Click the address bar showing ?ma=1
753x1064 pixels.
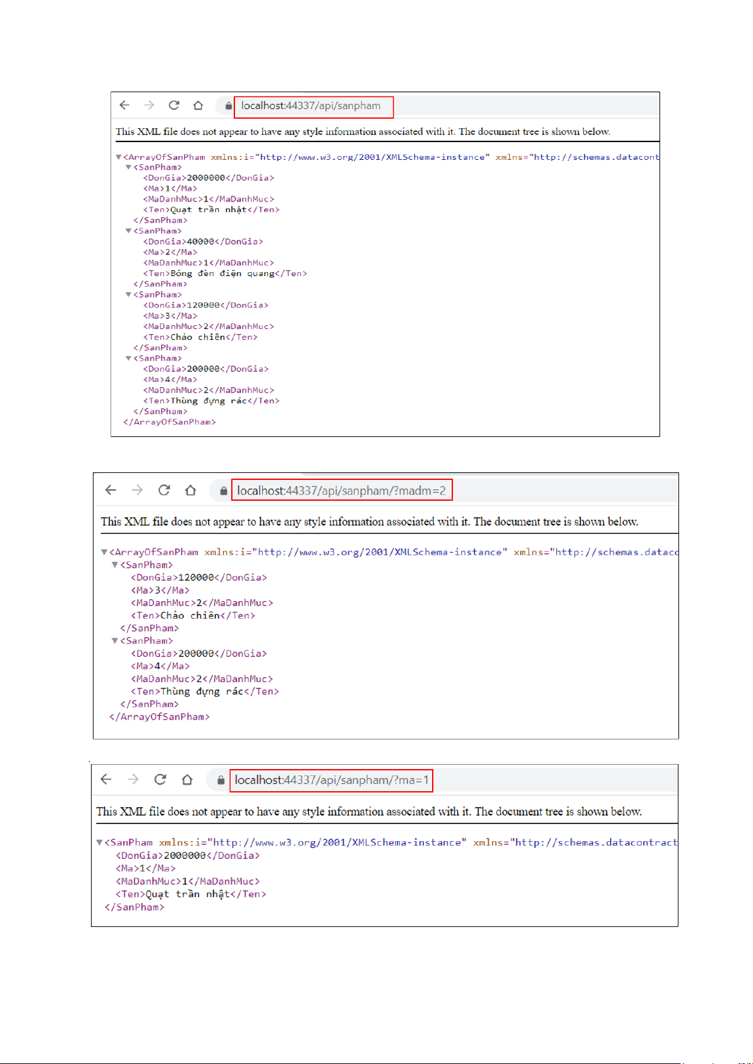332,780
